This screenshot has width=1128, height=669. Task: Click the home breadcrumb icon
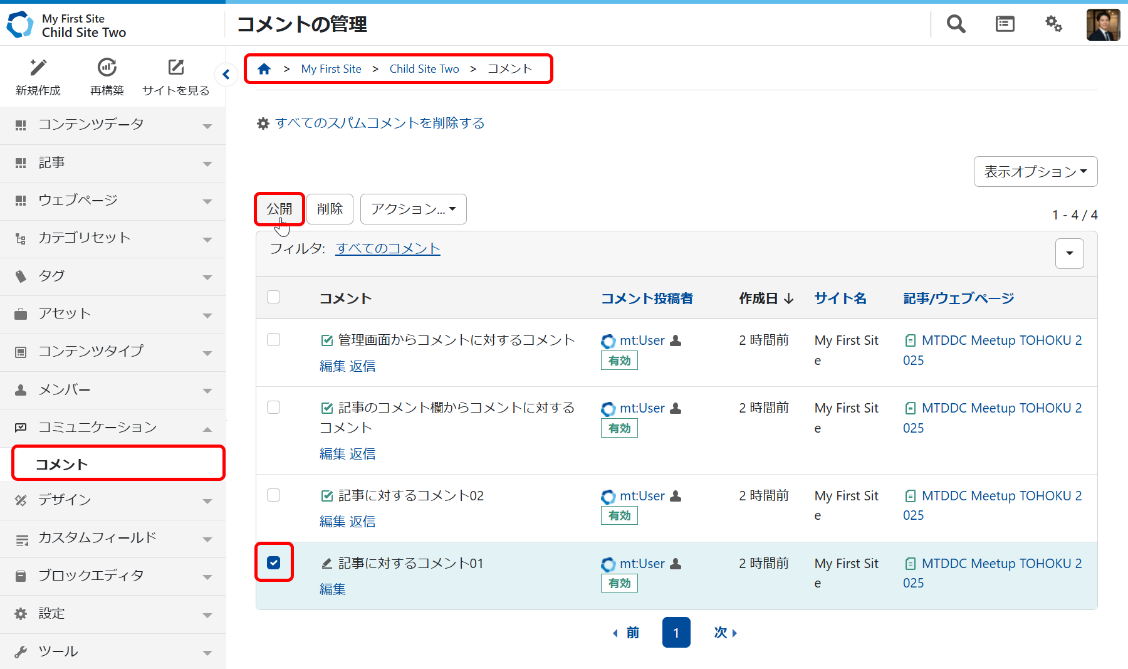click(264, 69)
